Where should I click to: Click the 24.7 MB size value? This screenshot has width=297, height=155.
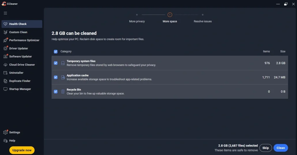(279, 77)
